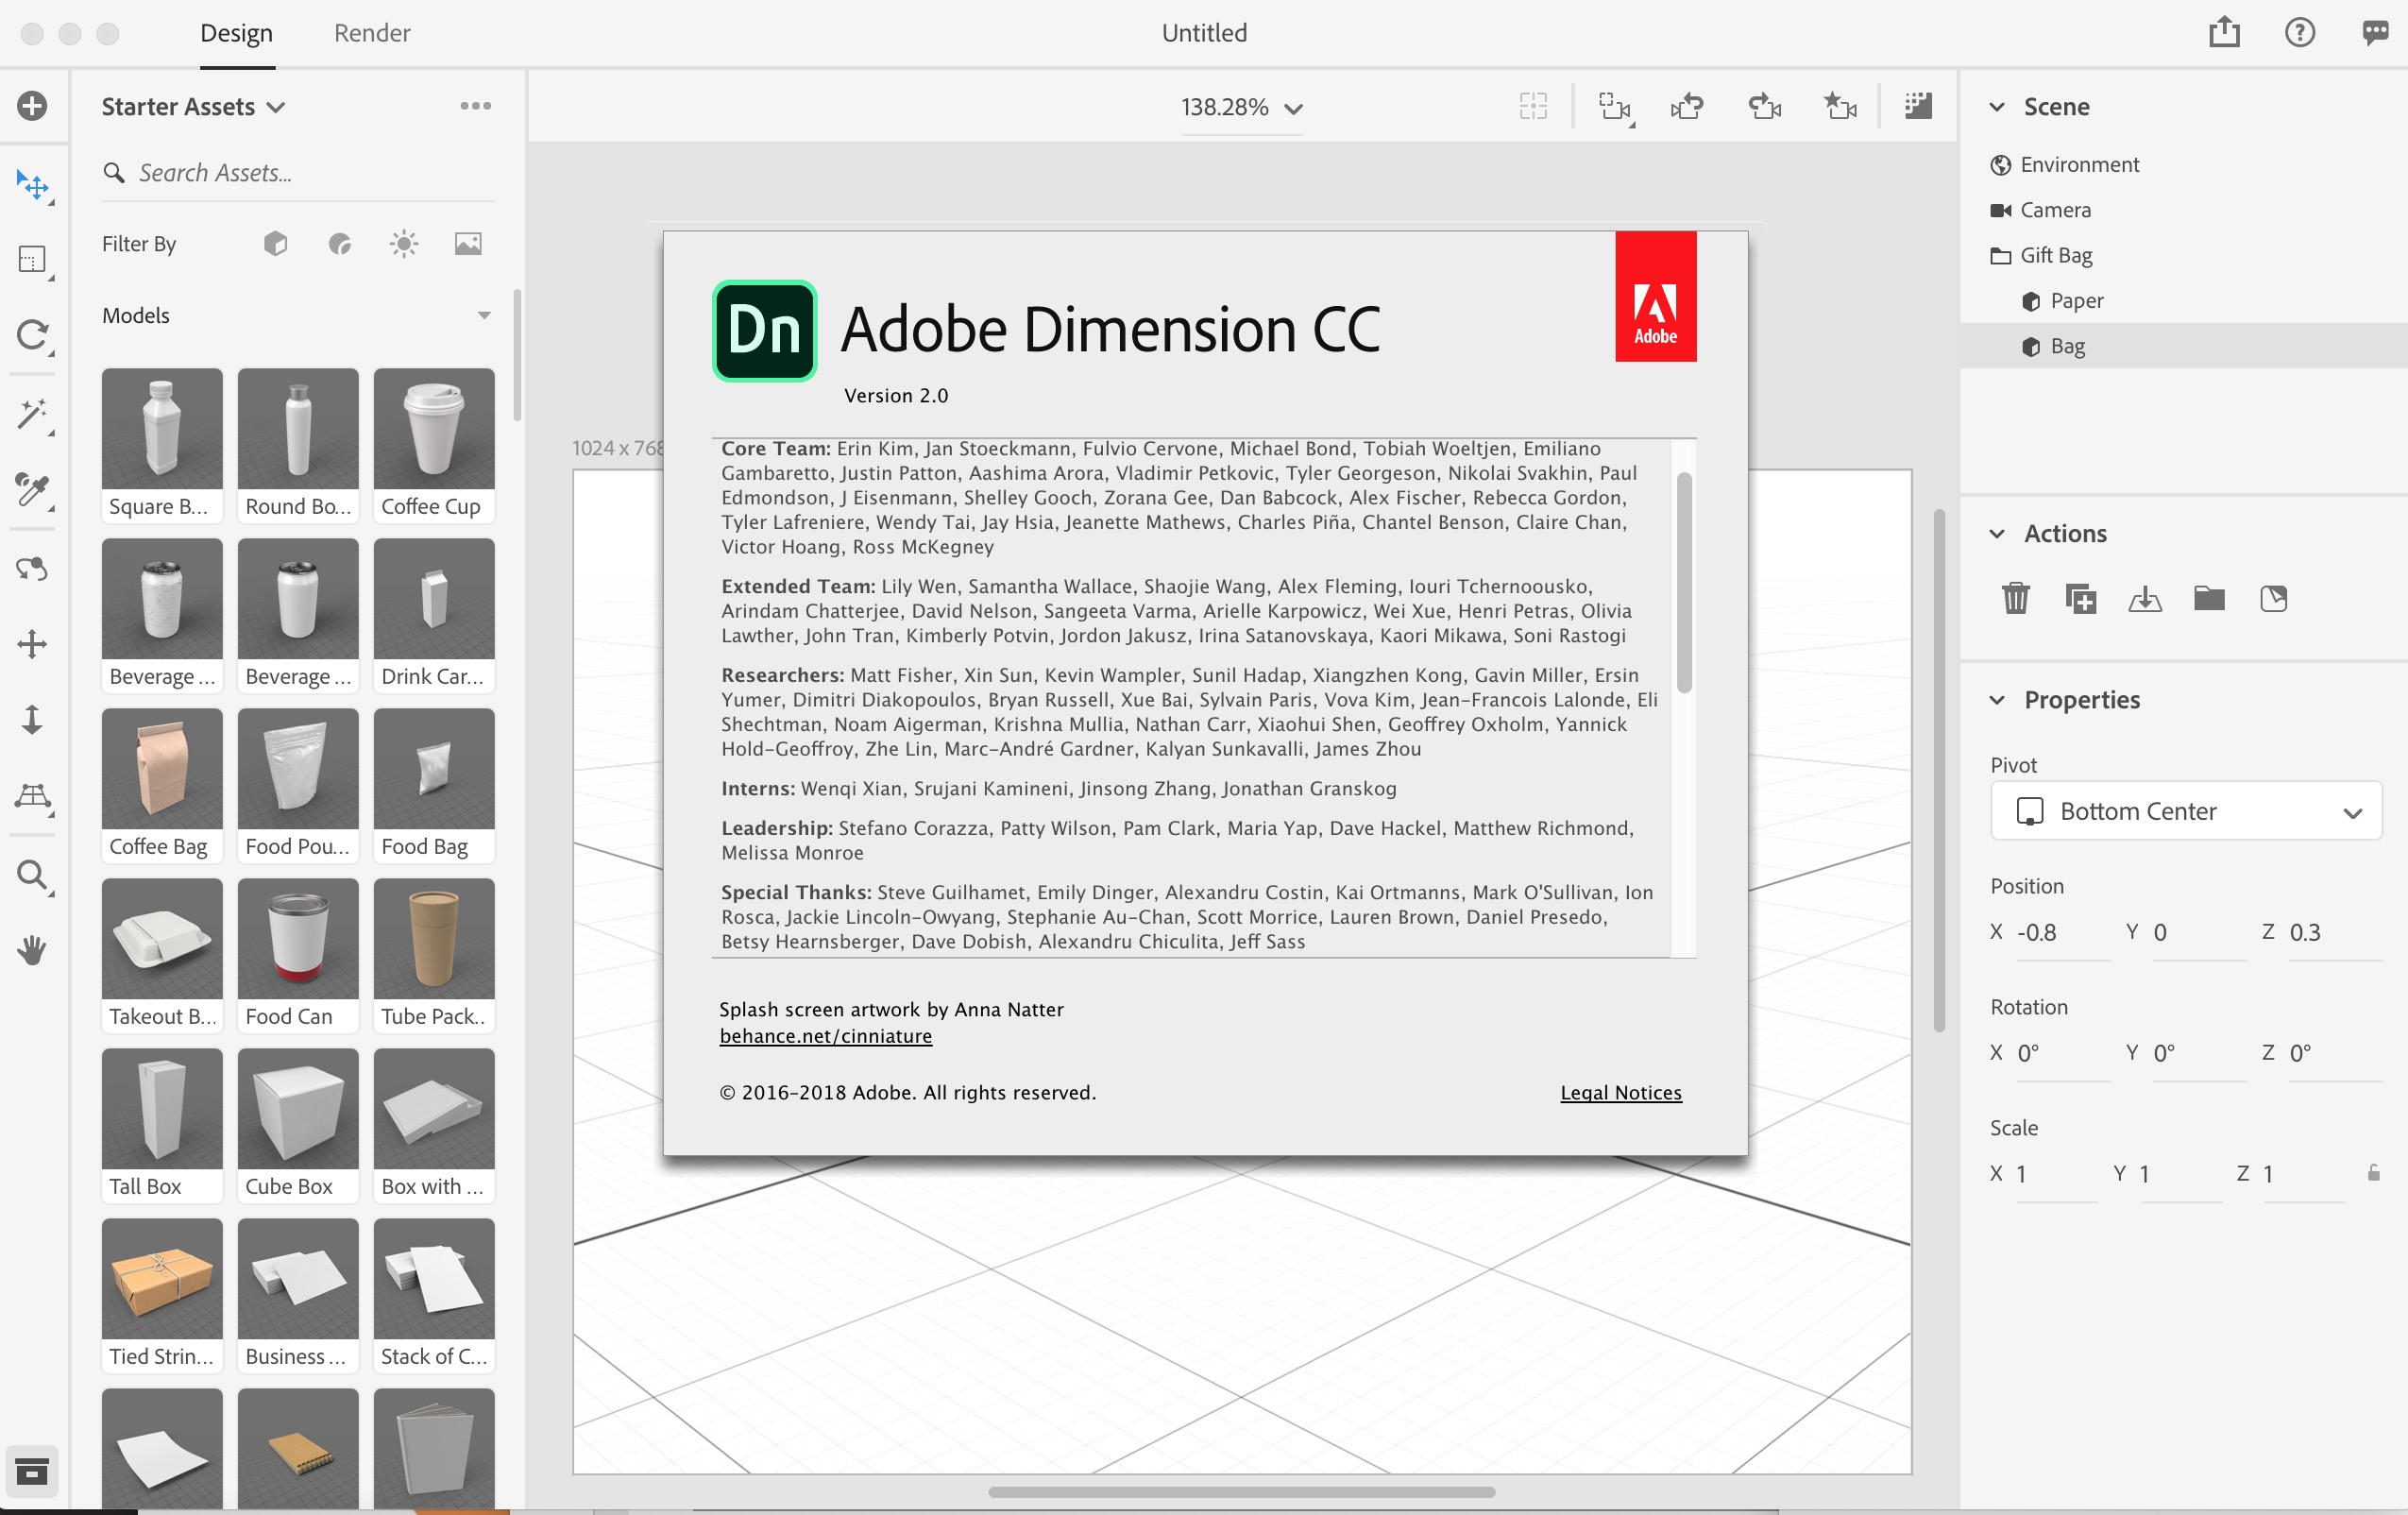Expand the Actions panel section
The height and width of the screenshot is (1515, 2408).
click(1998, 534)
